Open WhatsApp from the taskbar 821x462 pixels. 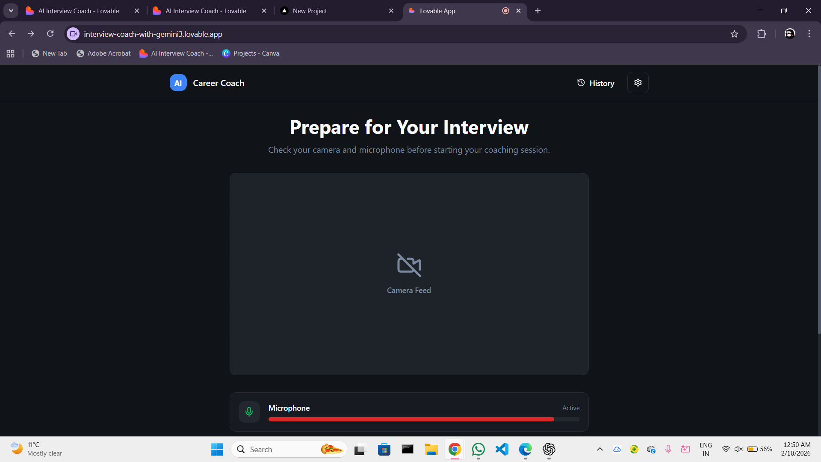point(478,449)
